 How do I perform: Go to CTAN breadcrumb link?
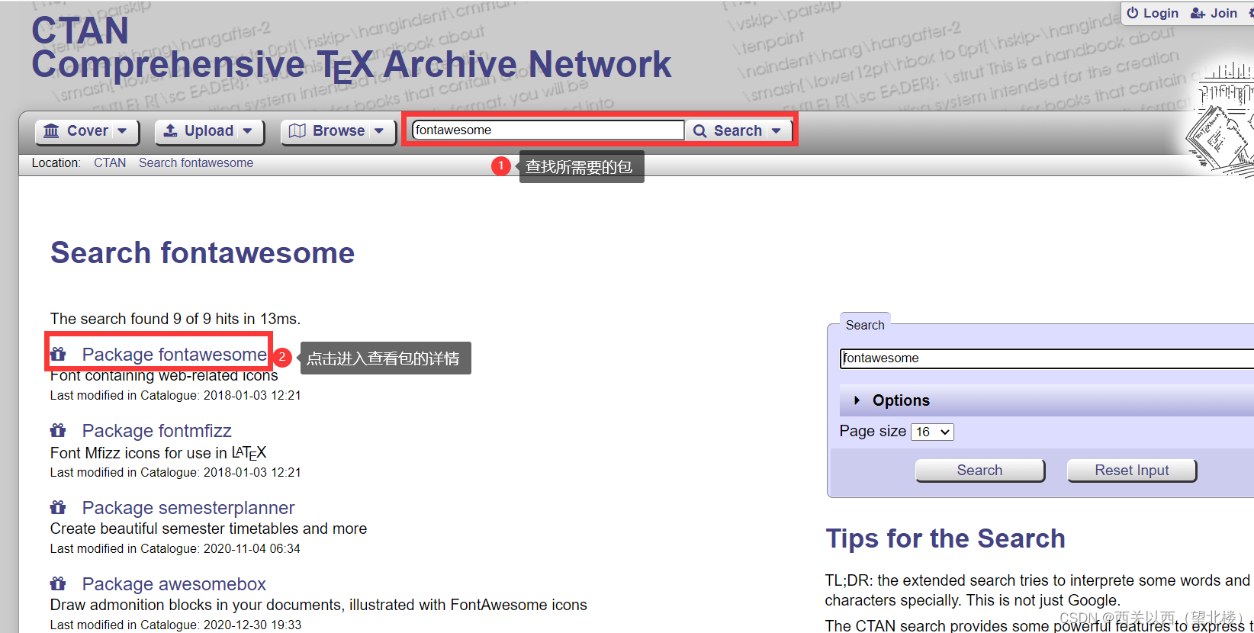click(x=110, y=162)
